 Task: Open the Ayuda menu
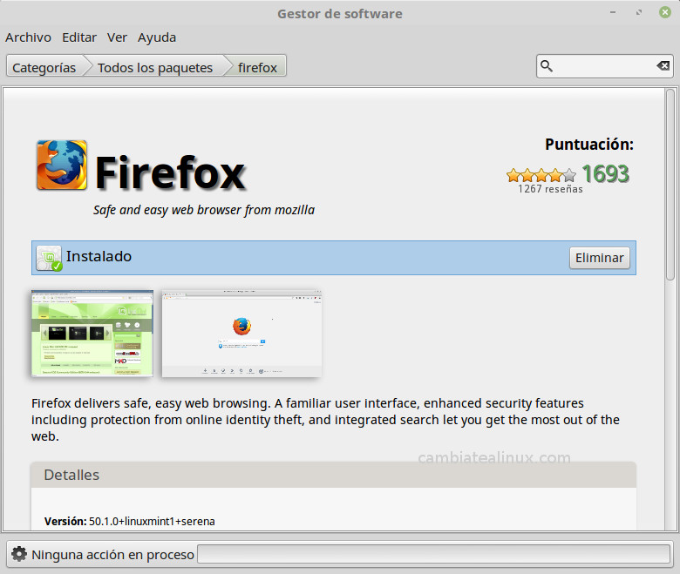tap(157, 37)
